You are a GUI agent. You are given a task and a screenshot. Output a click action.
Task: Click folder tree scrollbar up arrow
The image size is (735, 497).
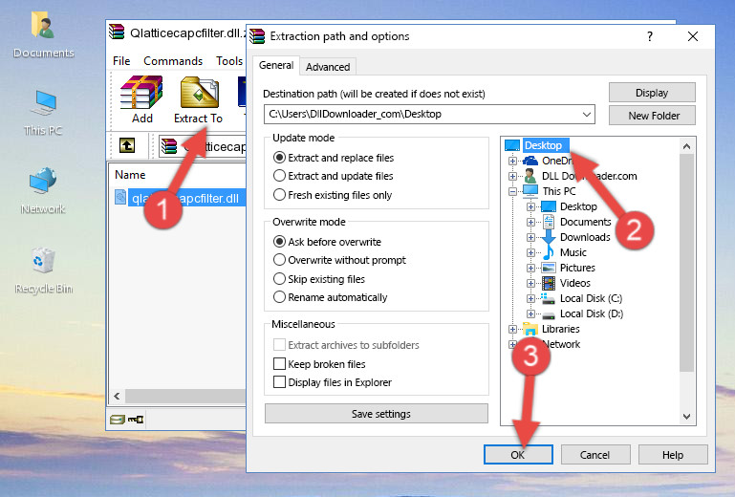(x=686, y=146)
